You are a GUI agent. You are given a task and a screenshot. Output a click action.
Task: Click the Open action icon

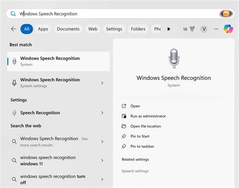coord(124,106)
